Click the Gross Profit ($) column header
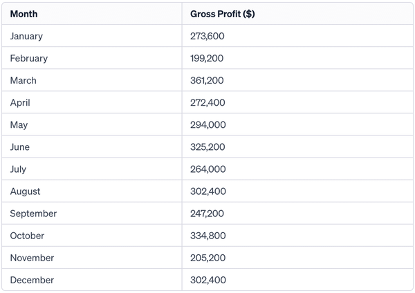Viewport: 415px width, 293px height. point(223,14)
